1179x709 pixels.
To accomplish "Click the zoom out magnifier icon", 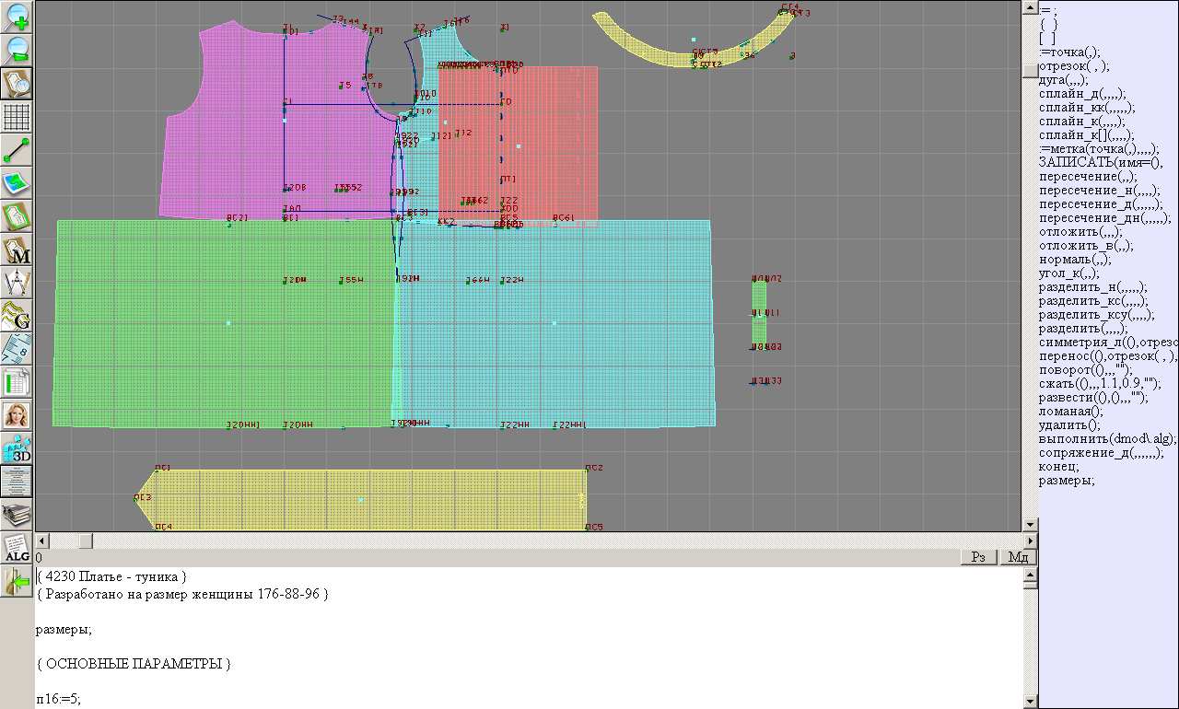I will [x=18, y=50].
